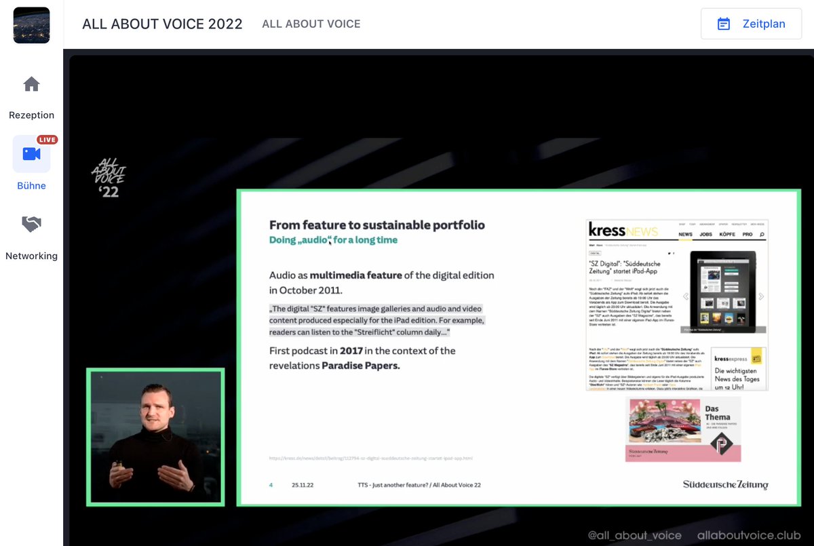Click the Networking label
This screenshot has height=546, width=814.
[x=31, y=256]
